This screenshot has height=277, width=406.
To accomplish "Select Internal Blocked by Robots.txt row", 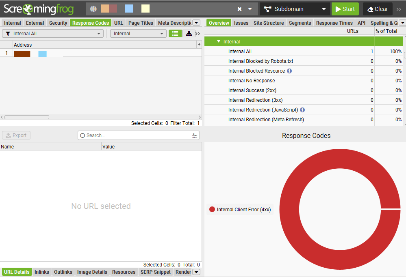I will tap(304, 61).
